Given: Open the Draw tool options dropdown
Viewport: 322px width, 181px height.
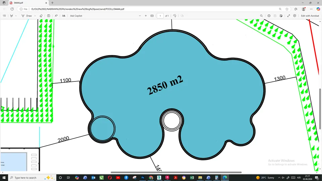Looking at the screenshot, I should [x=35, y=16].
